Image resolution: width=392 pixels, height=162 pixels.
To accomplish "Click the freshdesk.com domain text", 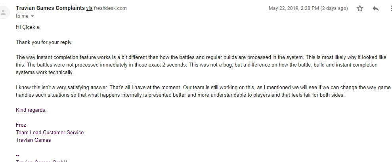I will (110, 8).
